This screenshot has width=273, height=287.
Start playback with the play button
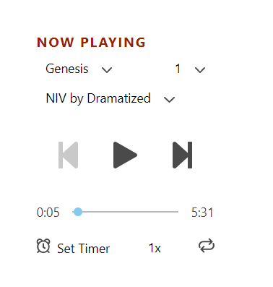125,155
